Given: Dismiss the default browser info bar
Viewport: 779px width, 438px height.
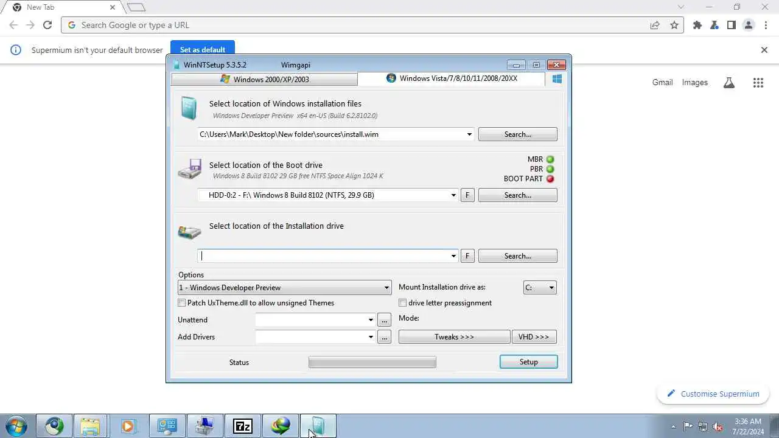Looking at the screenshot, I should [x=764, y=50].
